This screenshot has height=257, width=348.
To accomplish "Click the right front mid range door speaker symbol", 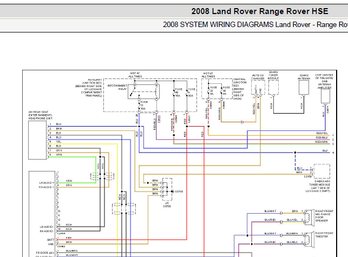I will point(309,218).
